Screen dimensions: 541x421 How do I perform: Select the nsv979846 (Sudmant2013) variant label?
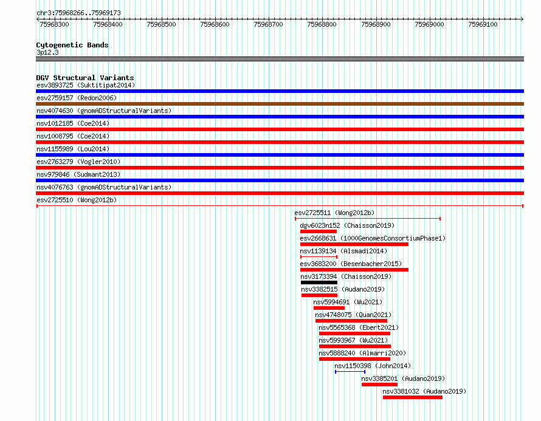pos(78,174)
